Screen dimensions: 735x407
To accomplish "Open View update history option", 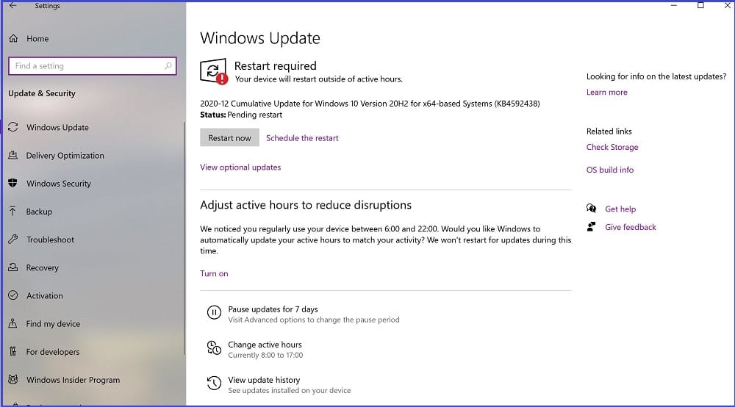I will tap(264, 380).
